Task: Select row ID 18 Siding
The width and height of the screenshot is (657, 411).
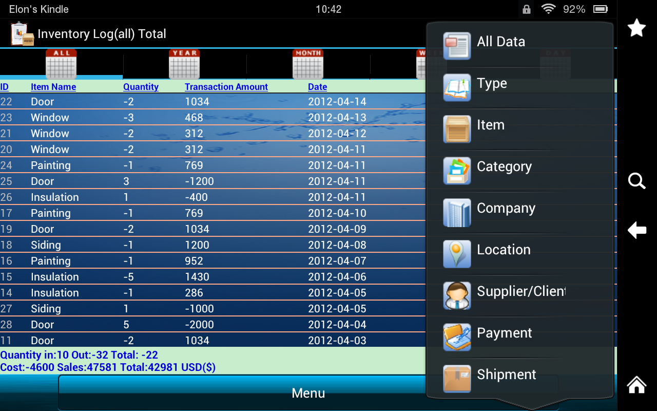Action: pos(213,245)
